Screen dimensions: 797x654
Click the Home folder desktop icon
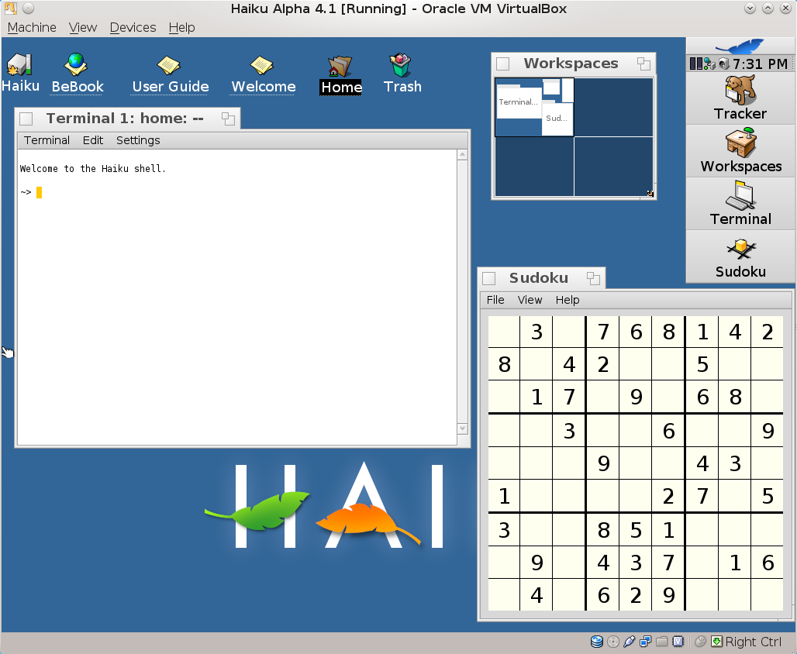pyautogui.click(x=341, y=67)
